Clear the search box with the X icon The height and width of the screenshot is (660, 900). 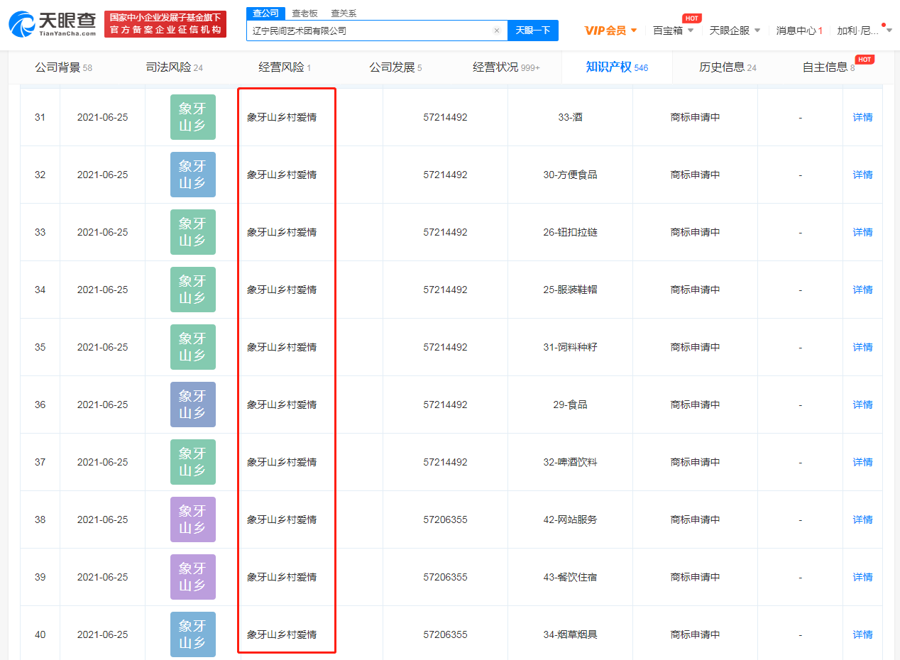(x=497, y=31)
